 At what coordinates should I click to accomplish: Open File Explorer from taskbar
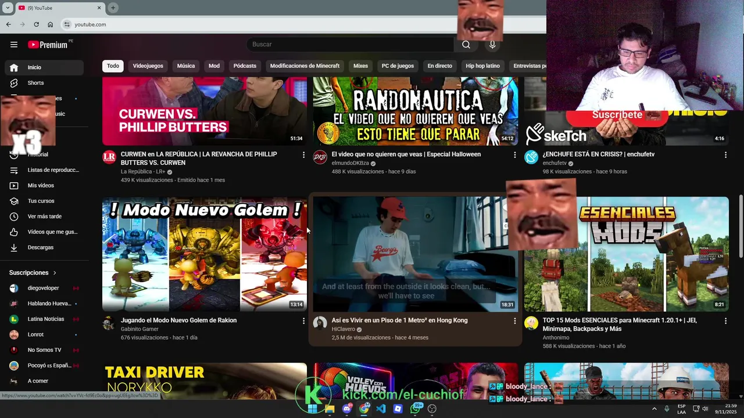(x=330, y=409)
